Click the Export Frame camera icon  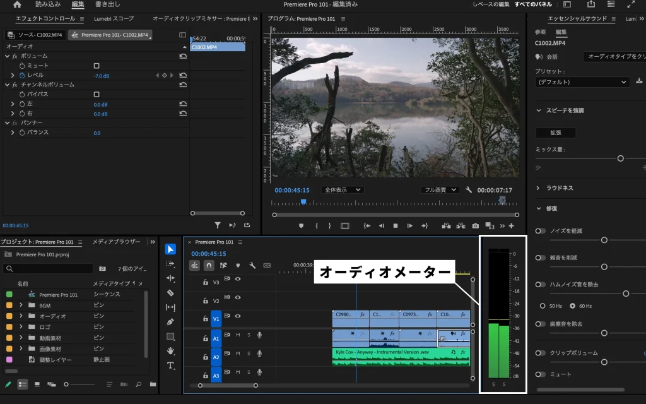pyautogui.click(x=475, y=225)
